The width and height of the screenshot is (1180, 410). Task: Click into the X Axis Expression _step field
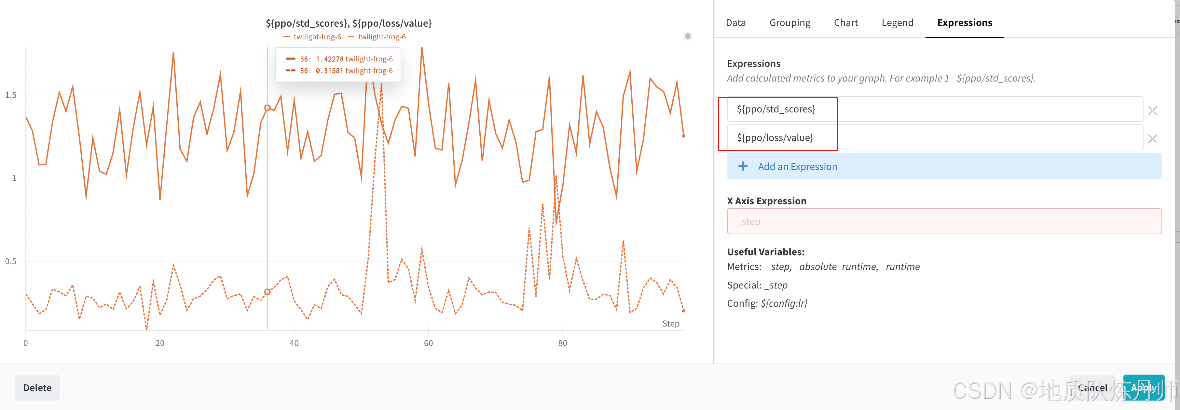[944, 222]
